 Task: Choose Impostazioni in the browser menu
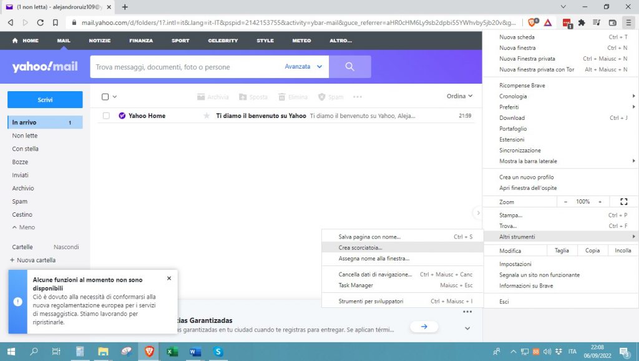point(515,264)
